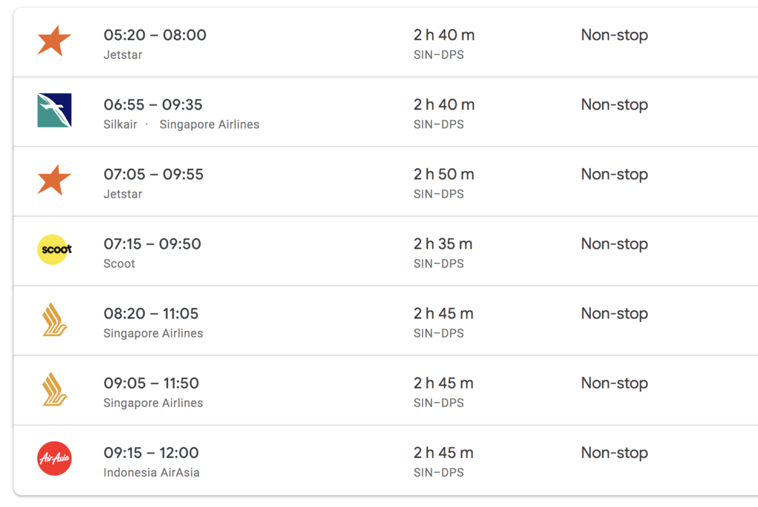Image resolution: width=758 pixels, height=507 pixels.
Task: Choose the 09:15 – 12:00 AirAsia flight
Action: [x=386, y=460]
